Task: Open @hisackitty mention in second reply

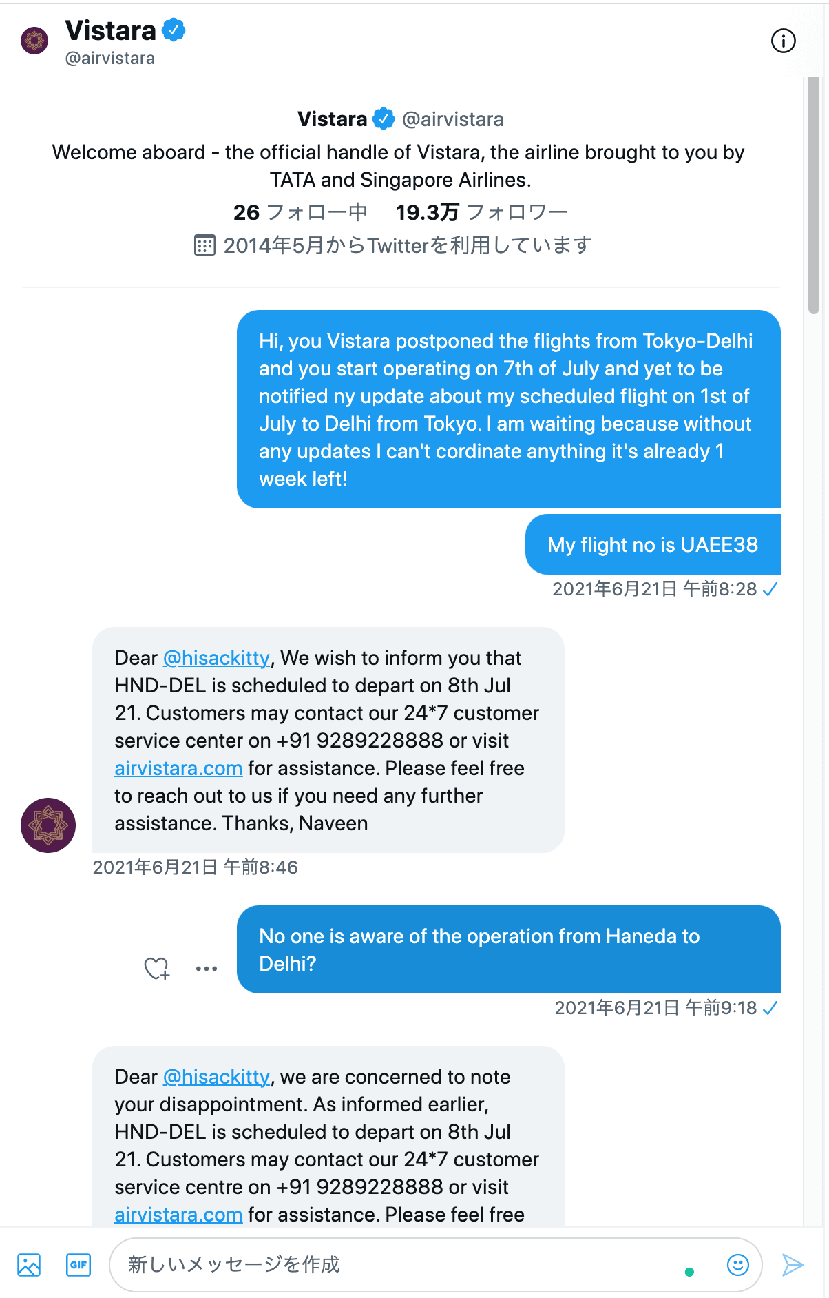Action: tap(216, 1077)
